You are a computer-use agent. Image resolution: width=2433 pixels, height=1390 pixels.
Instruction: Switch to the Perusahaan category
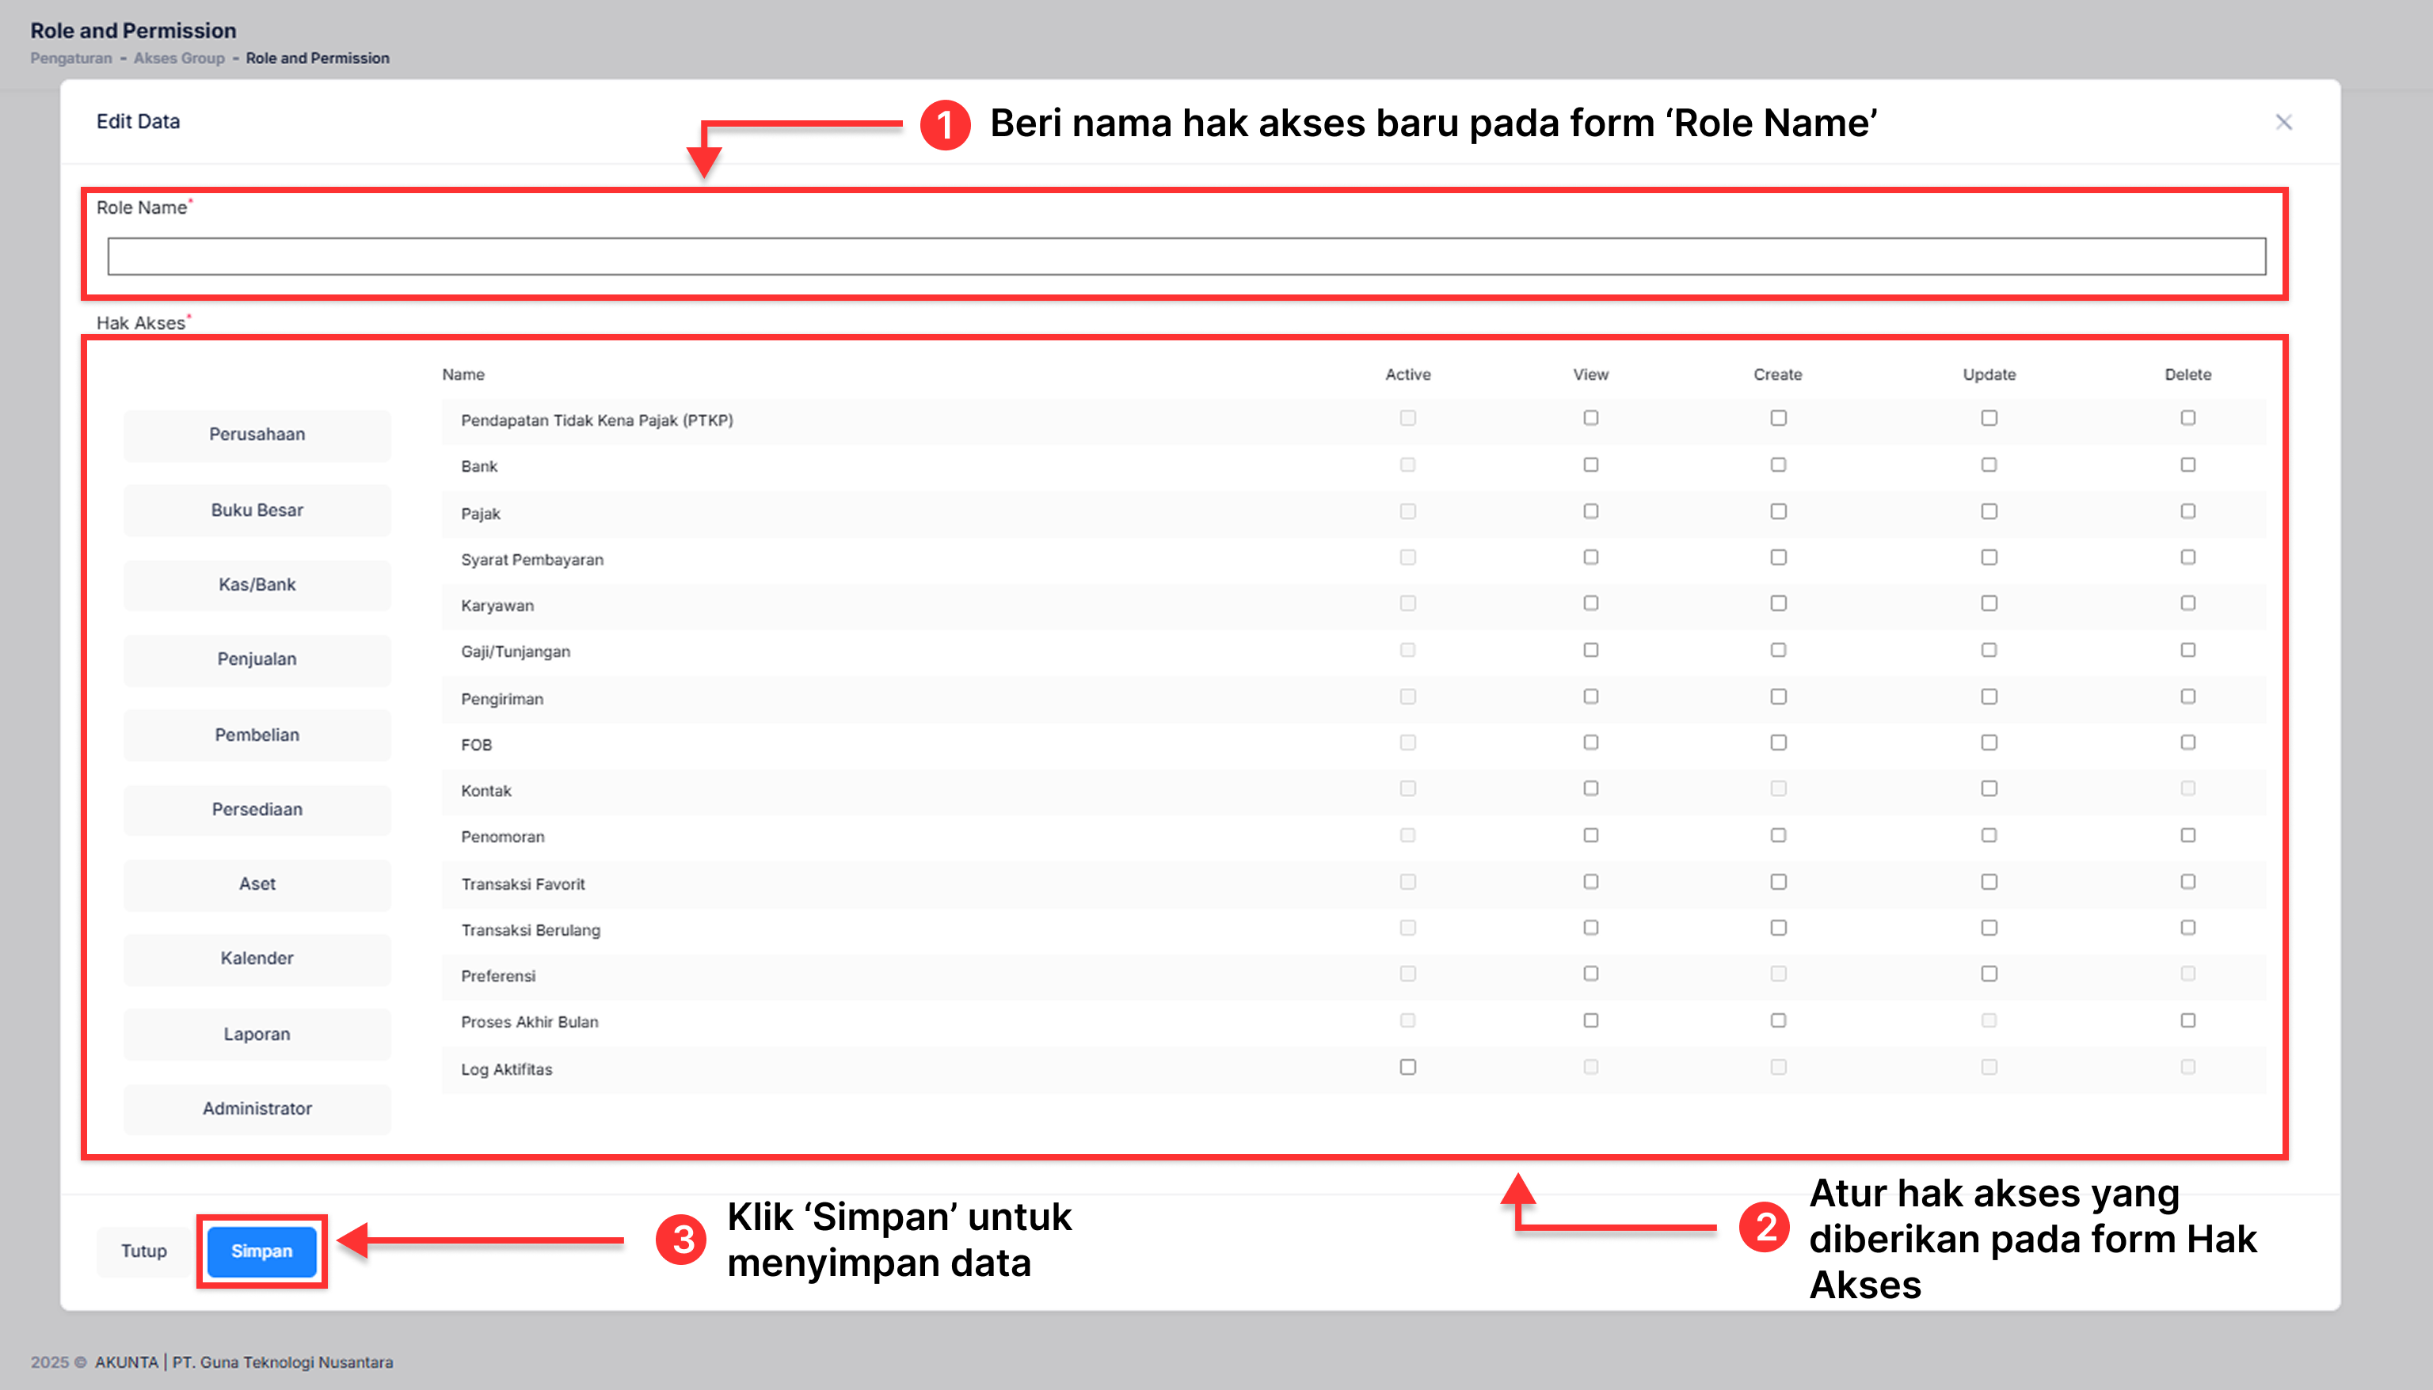pos(256,435)
